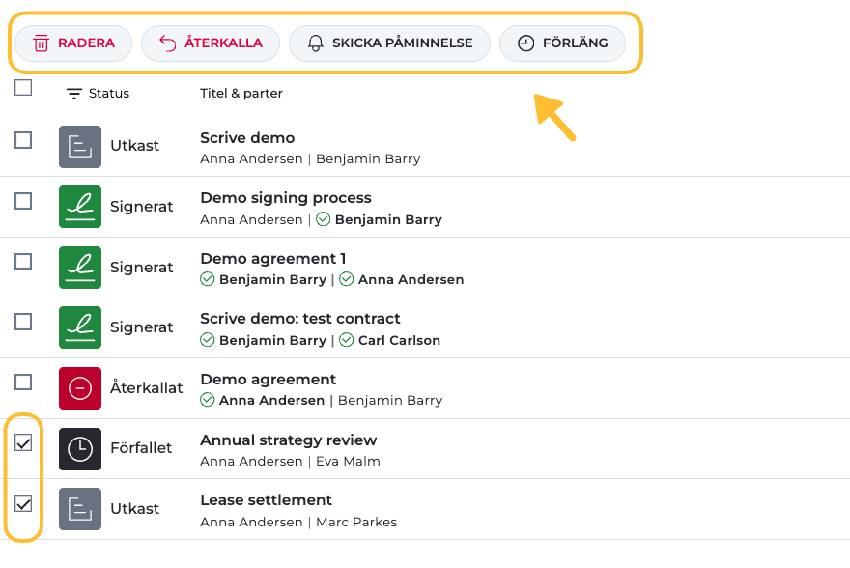Click the red withdrawn icon for Demo agreement
This screenshot has width=850, height=568.
click(80, 388)
